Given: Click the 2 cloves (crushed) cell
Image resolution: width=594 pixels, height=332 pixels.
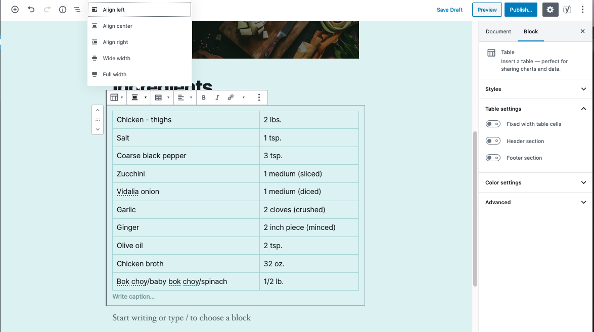Looking at the screenshot, I should [x=309, y=210].
